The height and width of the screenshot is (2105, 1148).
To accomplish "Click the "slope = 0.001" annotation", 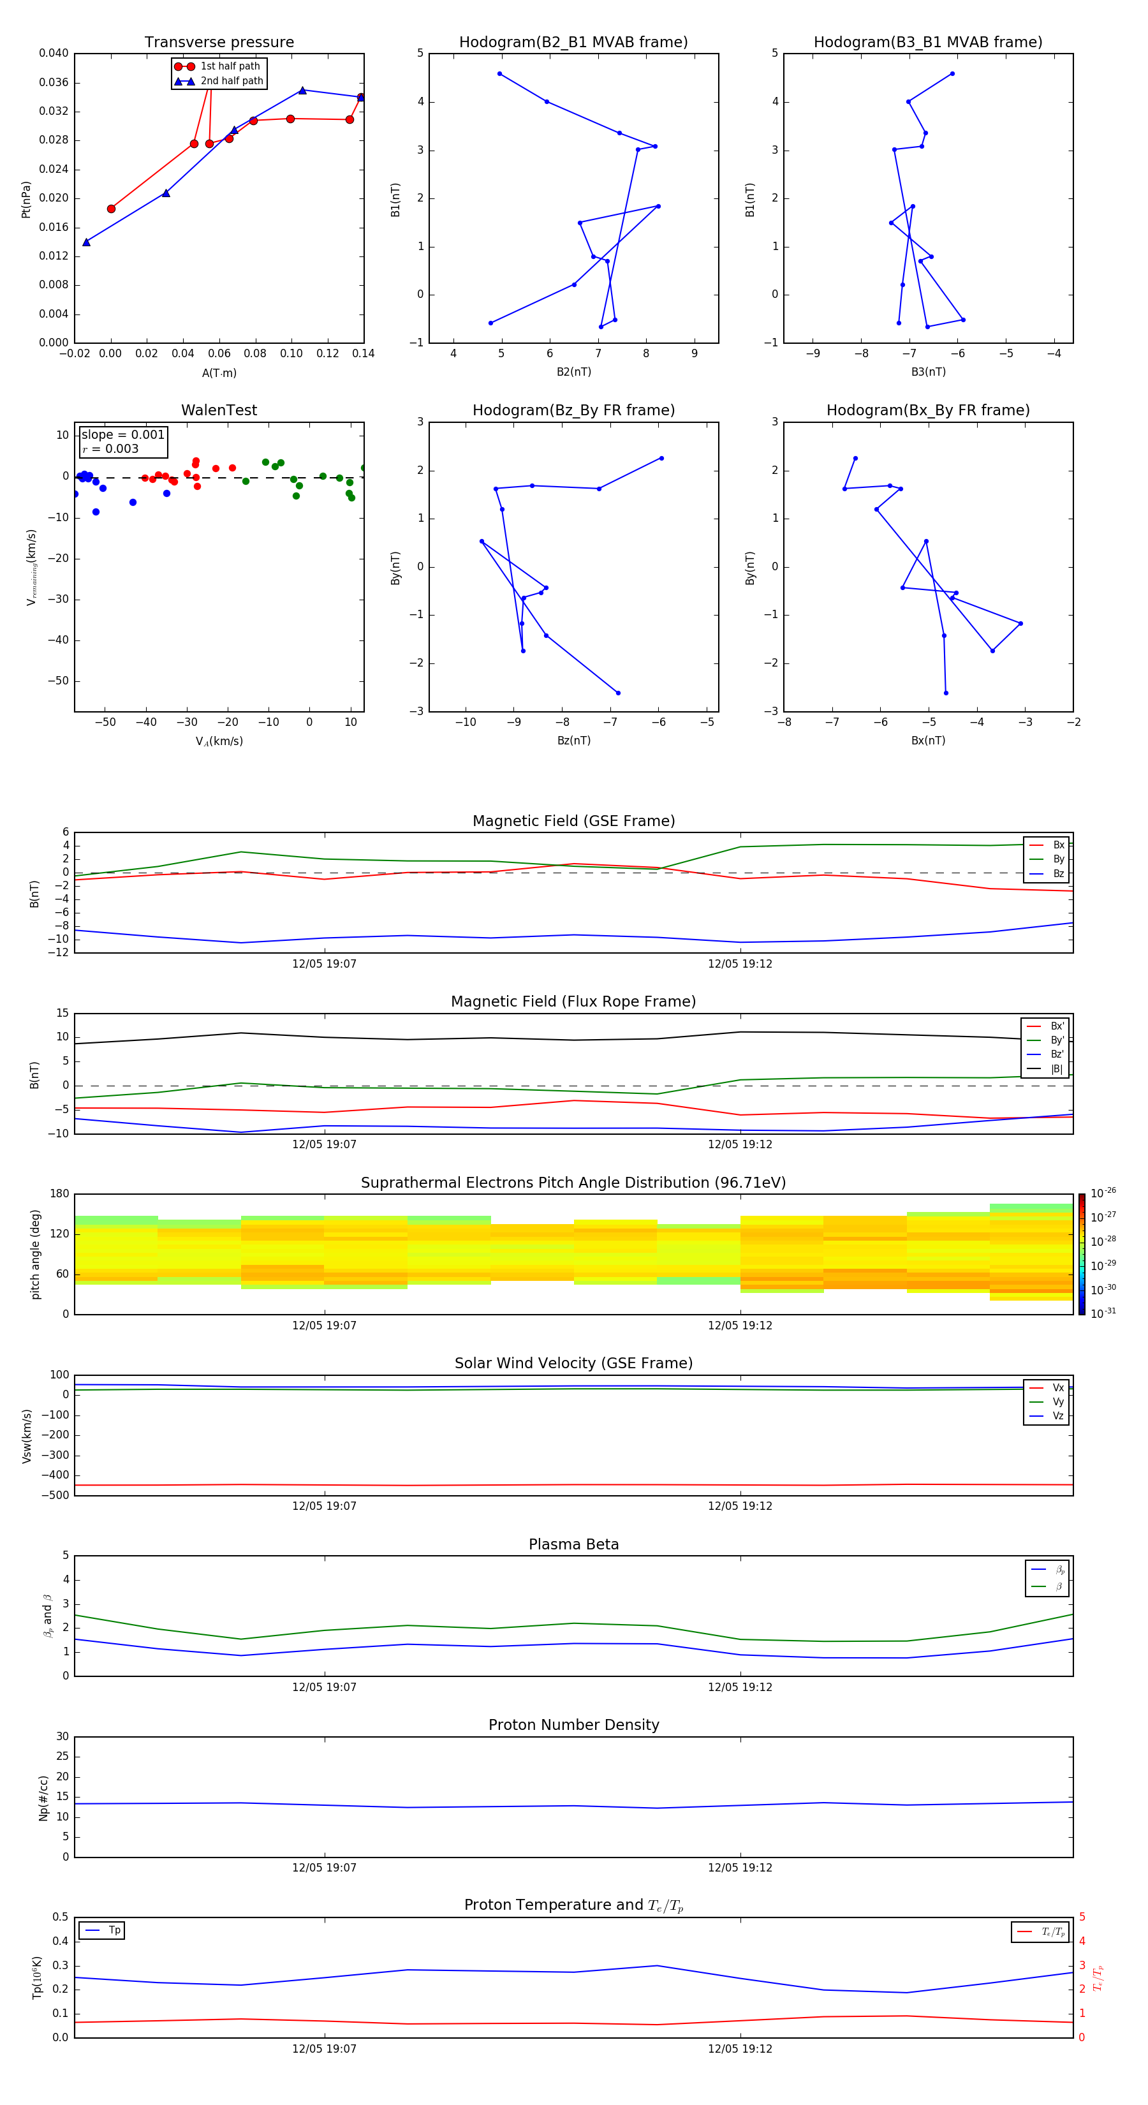I will pyautogui.click(x=122, y=435).
